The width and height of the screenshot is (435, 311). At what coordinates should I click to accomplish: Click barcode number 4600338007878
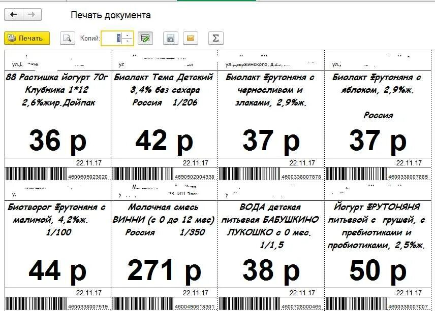point(301,177)
